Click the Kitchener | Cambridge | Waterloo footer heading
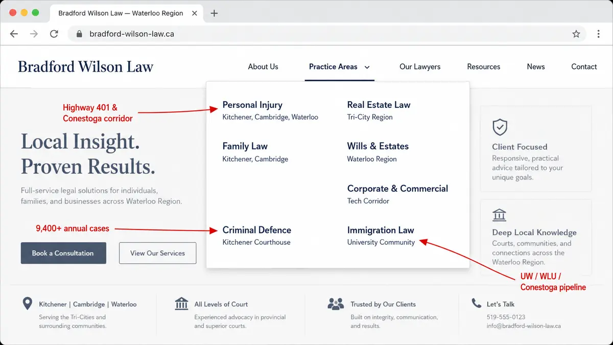Viewport: 613px width, 345px height. tap(88, 304)
